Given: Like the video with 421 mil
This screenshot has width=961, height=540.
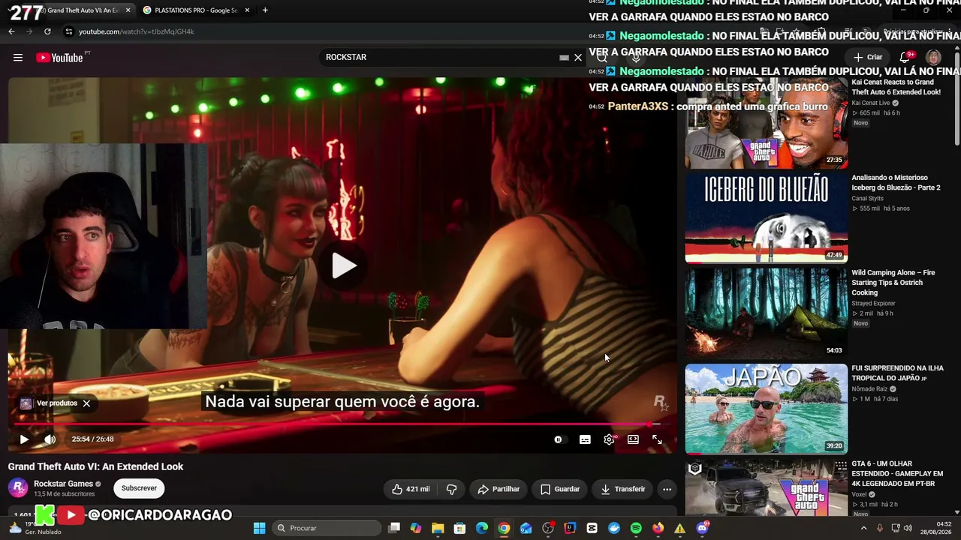Looking at the screenshot, I should 411,489.
